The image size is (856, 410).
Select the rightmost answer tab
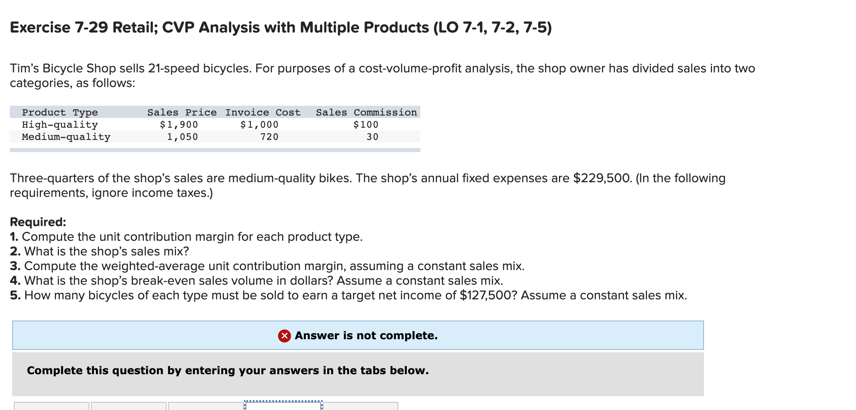point(362,407)
